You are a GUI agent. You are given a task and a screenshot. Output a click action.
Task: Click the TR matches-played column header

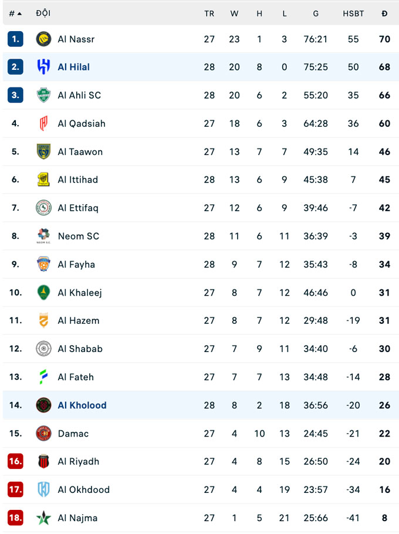pyautogui.click(x=209, y=13)
